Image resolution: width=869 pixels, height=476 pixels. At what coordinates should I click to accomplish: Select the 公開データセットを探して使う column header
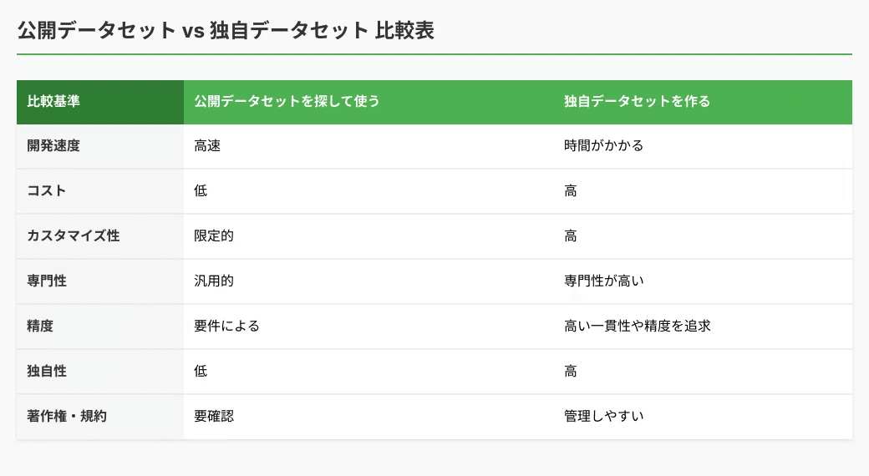coord(368,102)
